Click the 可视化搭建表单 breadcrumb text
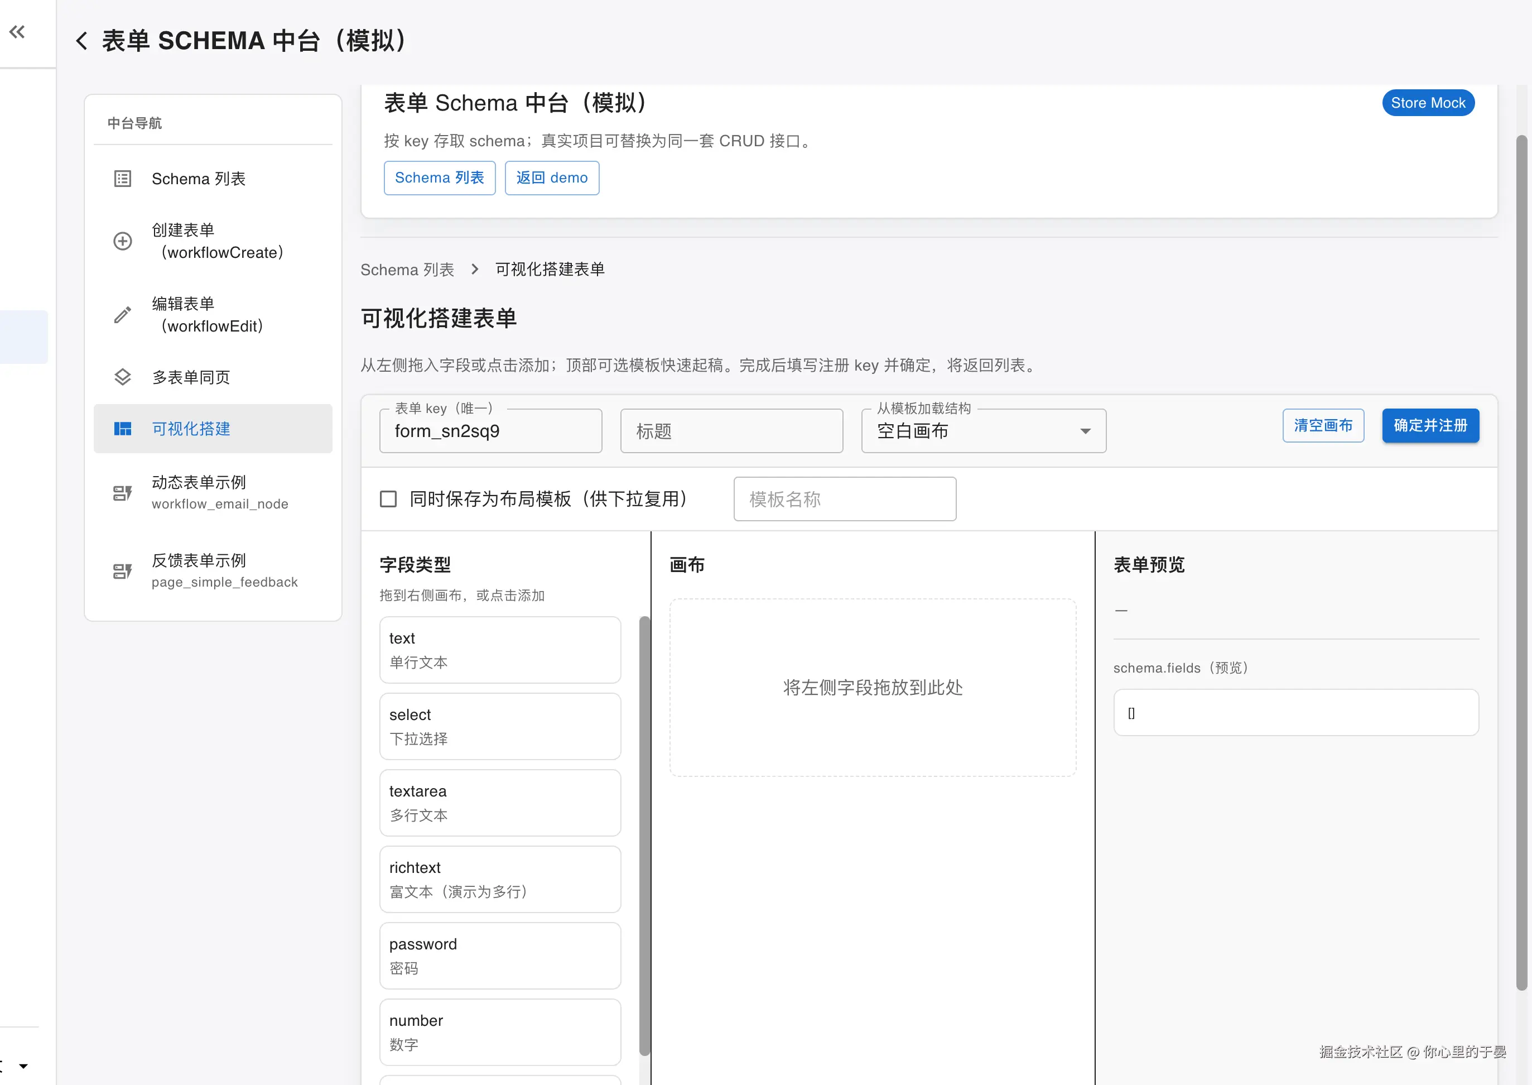 (550, 269)
